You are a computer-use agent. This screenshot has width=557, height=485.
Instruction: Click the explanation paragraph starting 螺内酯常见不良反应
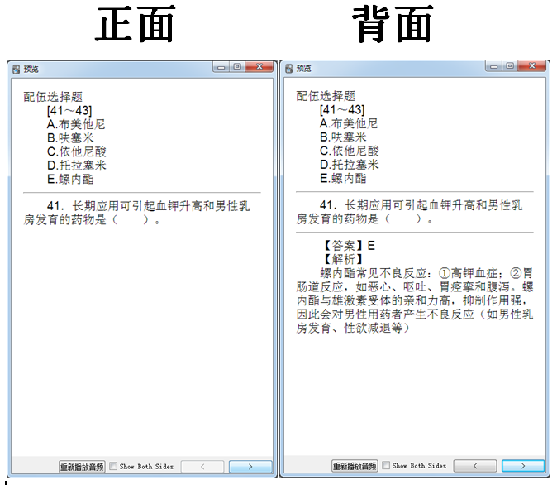(415, 300)
